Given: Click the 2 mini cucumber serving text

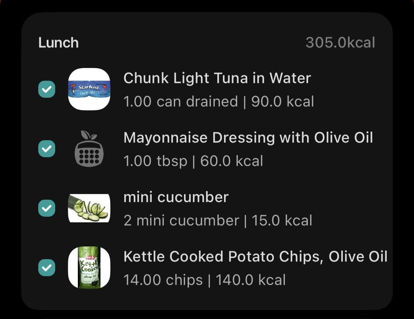Looking at the screenshot, I should coord(181,221).
